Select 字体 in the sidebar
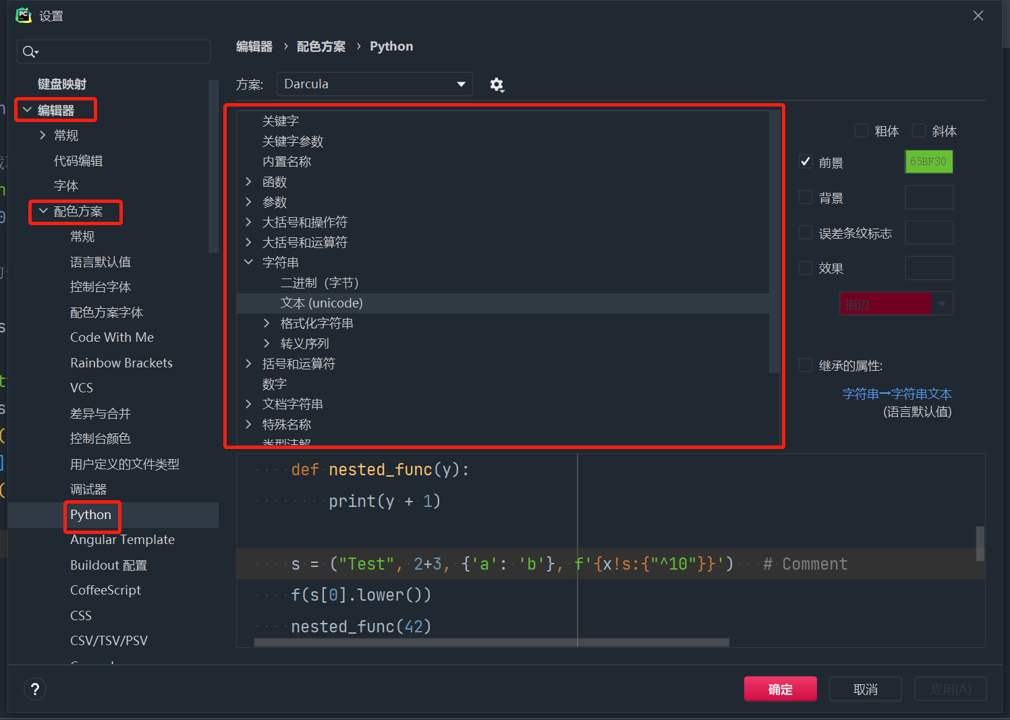Image resolution: width=1010 pixels, height=720 pixels. coord(66,185)
